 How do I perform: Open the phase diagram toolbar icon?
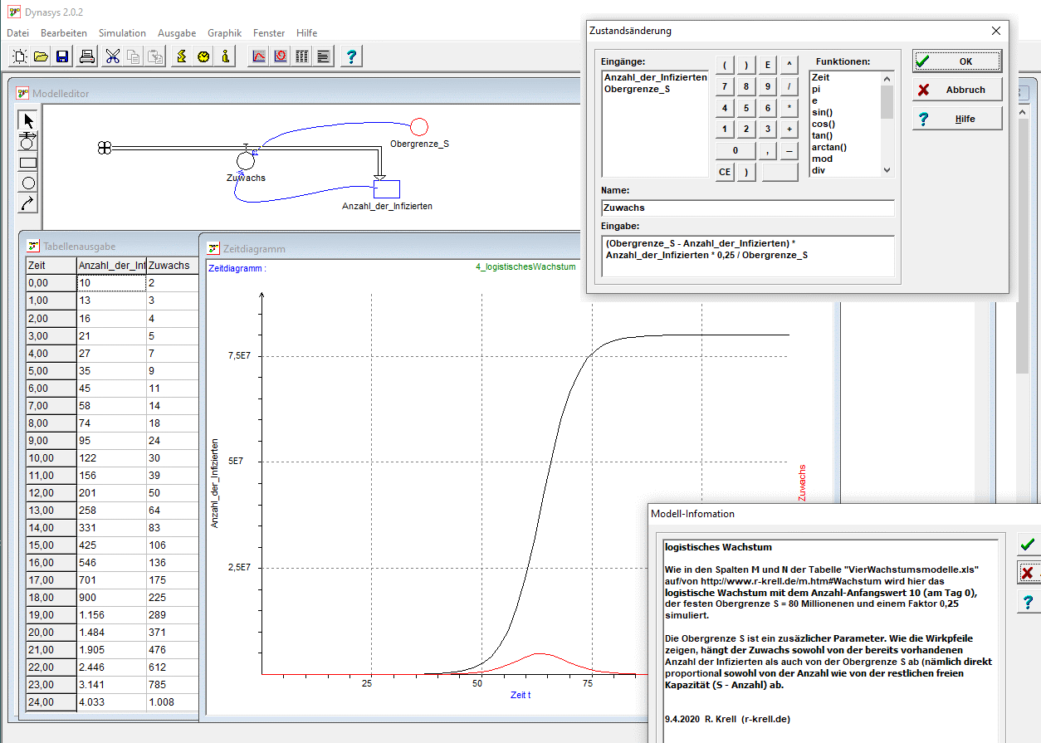(x=281, y=56)
